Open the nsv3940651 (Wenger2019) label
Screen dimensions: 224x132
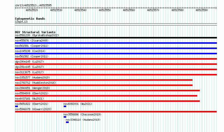tap(32, 88)
